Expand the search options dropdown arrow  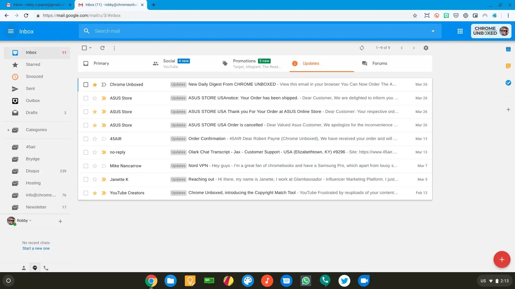(x=433, y=31)
